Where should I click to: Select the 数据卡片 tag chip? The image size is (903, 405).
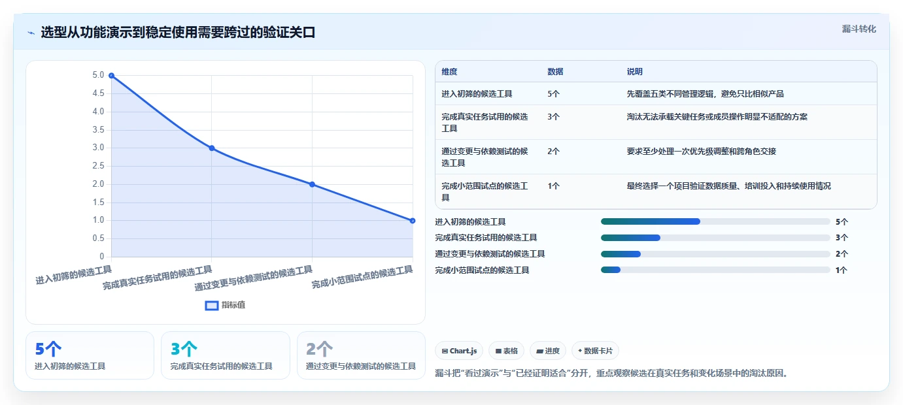[595, 351]
